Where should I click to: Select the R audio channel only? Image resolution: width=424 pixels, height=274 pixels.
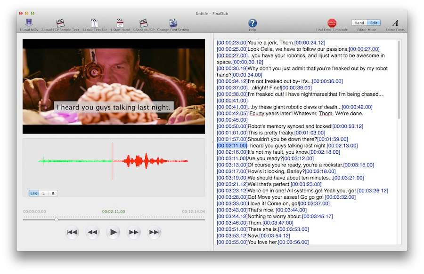pos(53,193)
